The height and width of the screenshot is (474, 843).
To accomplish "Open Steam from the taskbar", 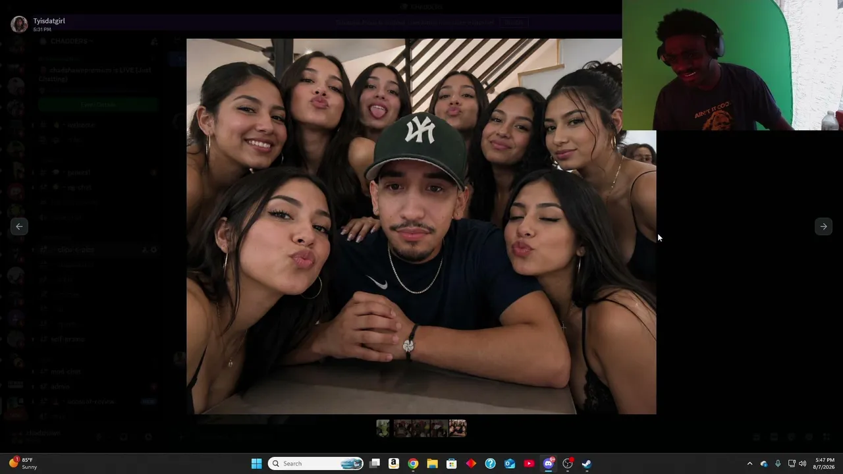I will (x=587, y=463).
